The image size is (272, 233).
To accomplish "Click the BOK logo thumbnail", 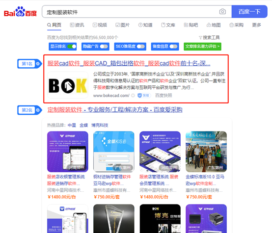I will [x=68, y=85].
